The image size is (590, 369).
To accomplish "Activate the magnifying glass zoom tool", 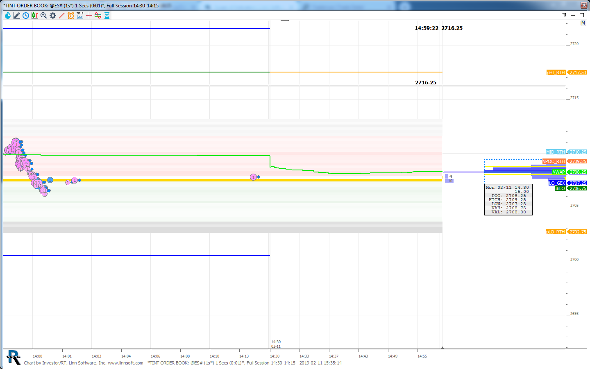I will click(44, 16).
